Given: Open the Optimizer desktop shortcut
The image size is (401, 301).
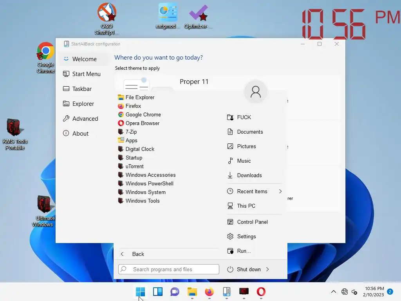Looking at the screenshot, I should pyautogui.click(x=199, y=16).
